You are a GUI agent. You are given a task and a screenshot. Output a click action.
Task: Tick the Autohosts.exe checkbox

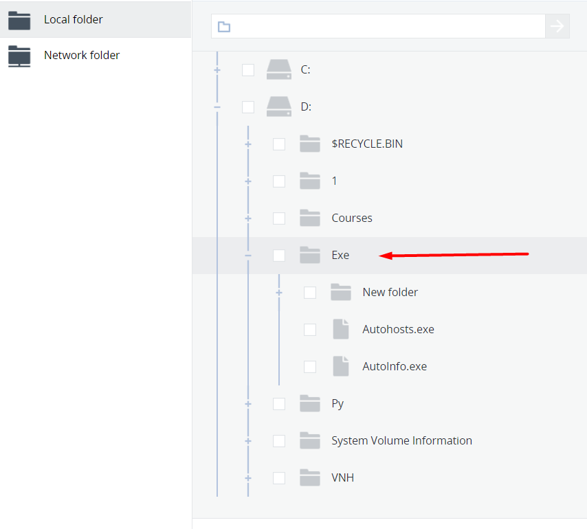(310, 330)
